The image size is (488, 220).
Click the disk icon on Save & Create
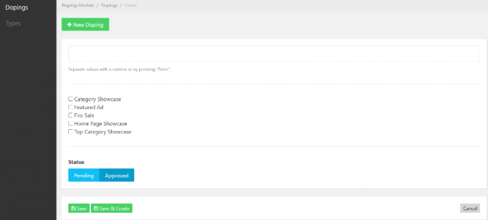[x=96, y=209]
